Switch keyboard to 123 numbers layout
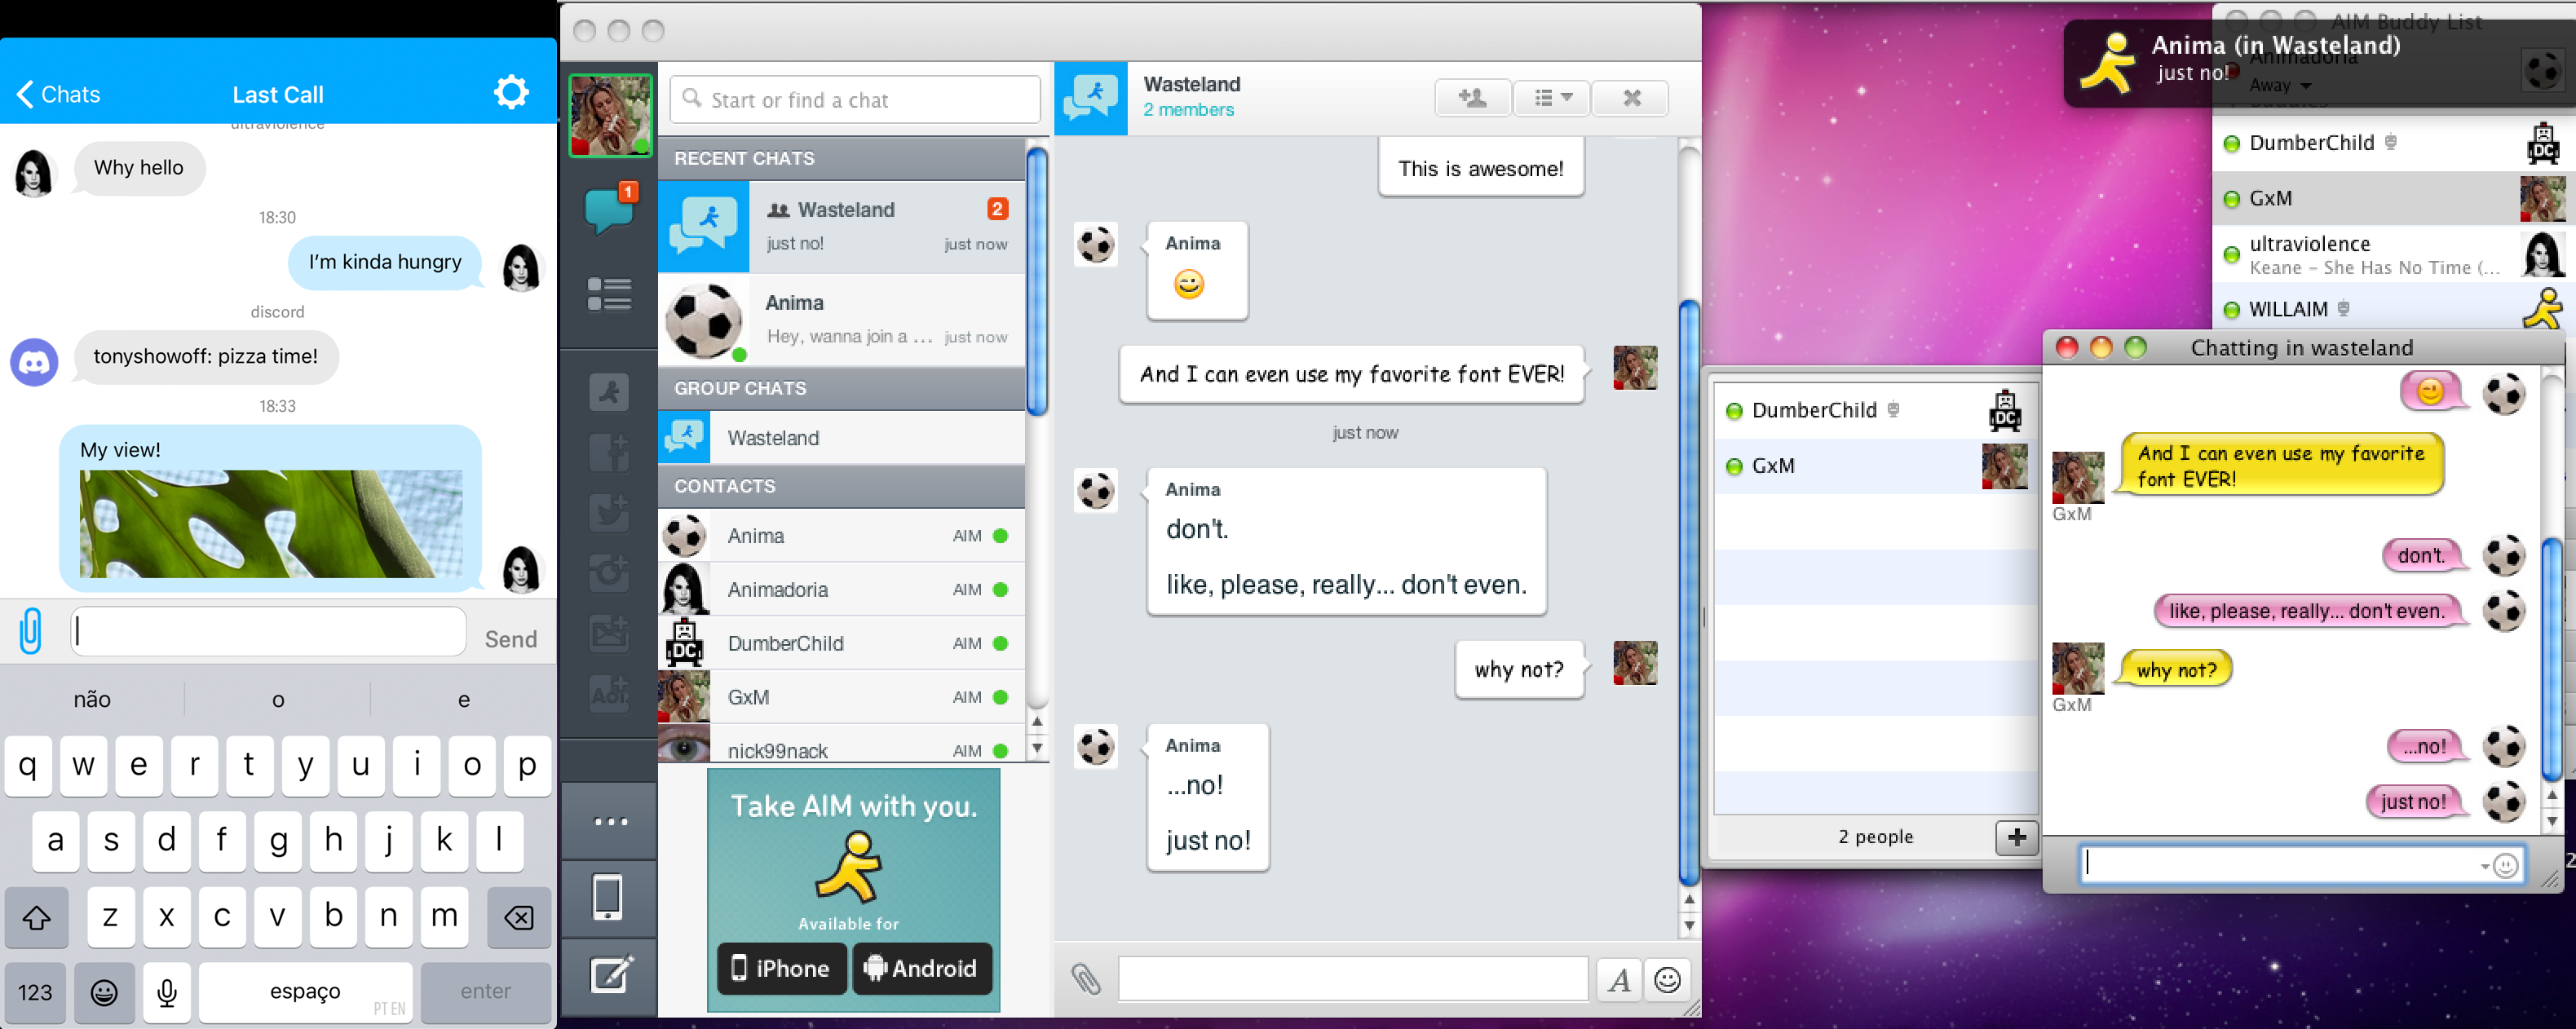The image size is (2576, 1029). (x=35, y=992)
